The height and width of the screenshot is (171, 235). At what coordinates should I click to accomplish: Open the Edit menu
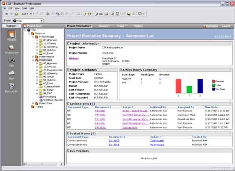10,8
